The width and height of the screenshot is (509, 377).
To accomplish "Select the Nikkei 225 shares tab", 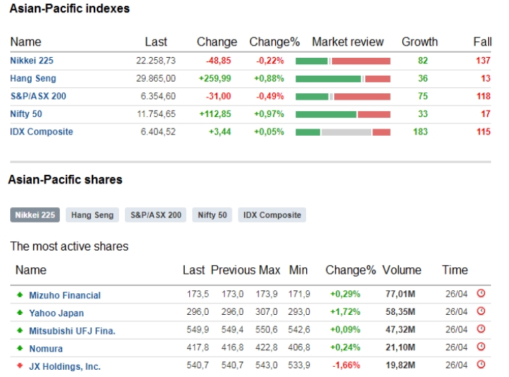I will [35, 215].
